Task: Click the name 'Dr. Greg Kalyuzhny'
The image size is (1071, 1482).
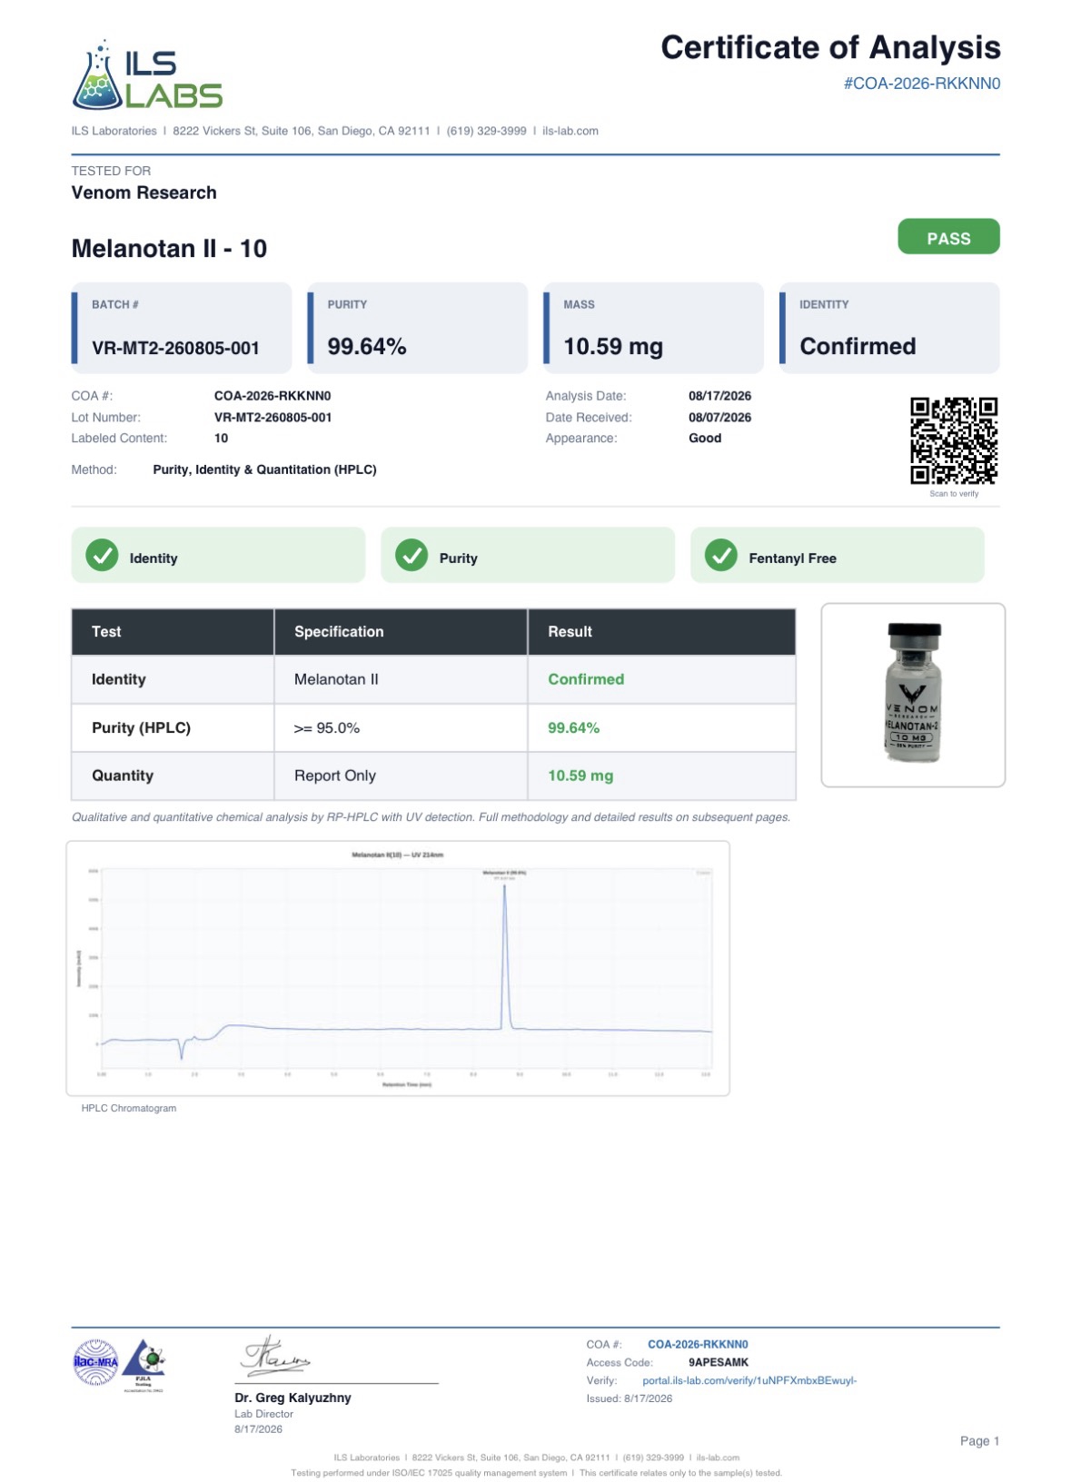Action: (x=293, y=1398)
